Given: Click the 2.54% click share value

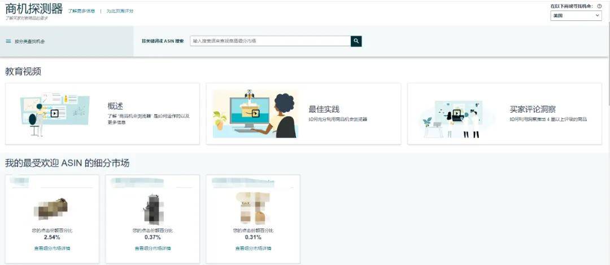Looking at the screenshot, I should pyautogui.click(x=52, y=237).
